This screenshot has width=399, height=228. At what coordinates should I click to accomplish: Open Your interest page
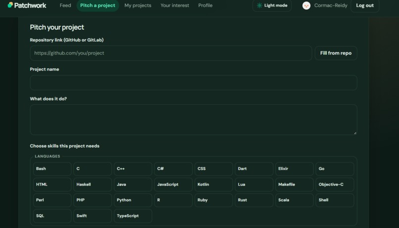pos(175,5)
